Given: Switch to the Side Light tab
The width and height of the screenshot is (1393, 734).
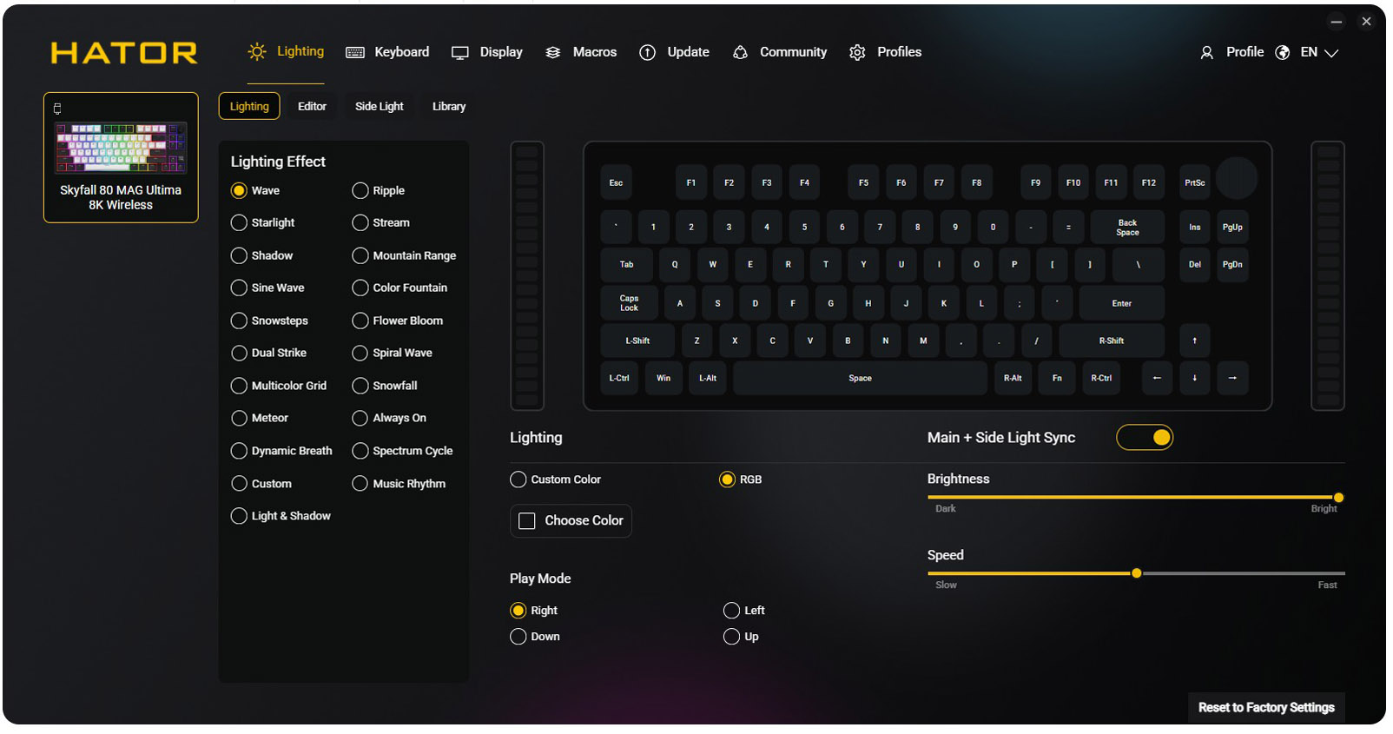Looking at the screenshot, I should tap(380, 107).
